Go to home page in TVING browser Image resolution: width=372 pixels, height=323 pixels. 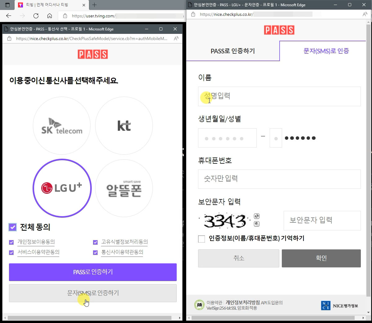[50, 16]
